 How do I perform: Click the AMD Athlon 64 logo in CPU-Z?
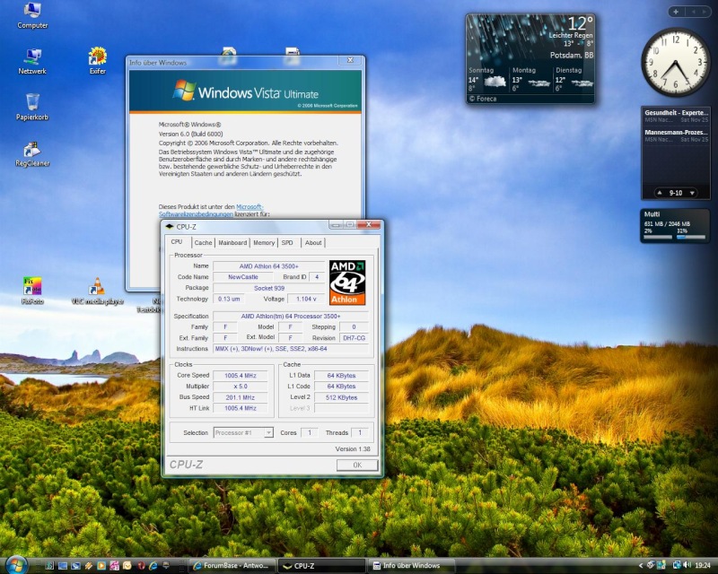coord(347,283)
